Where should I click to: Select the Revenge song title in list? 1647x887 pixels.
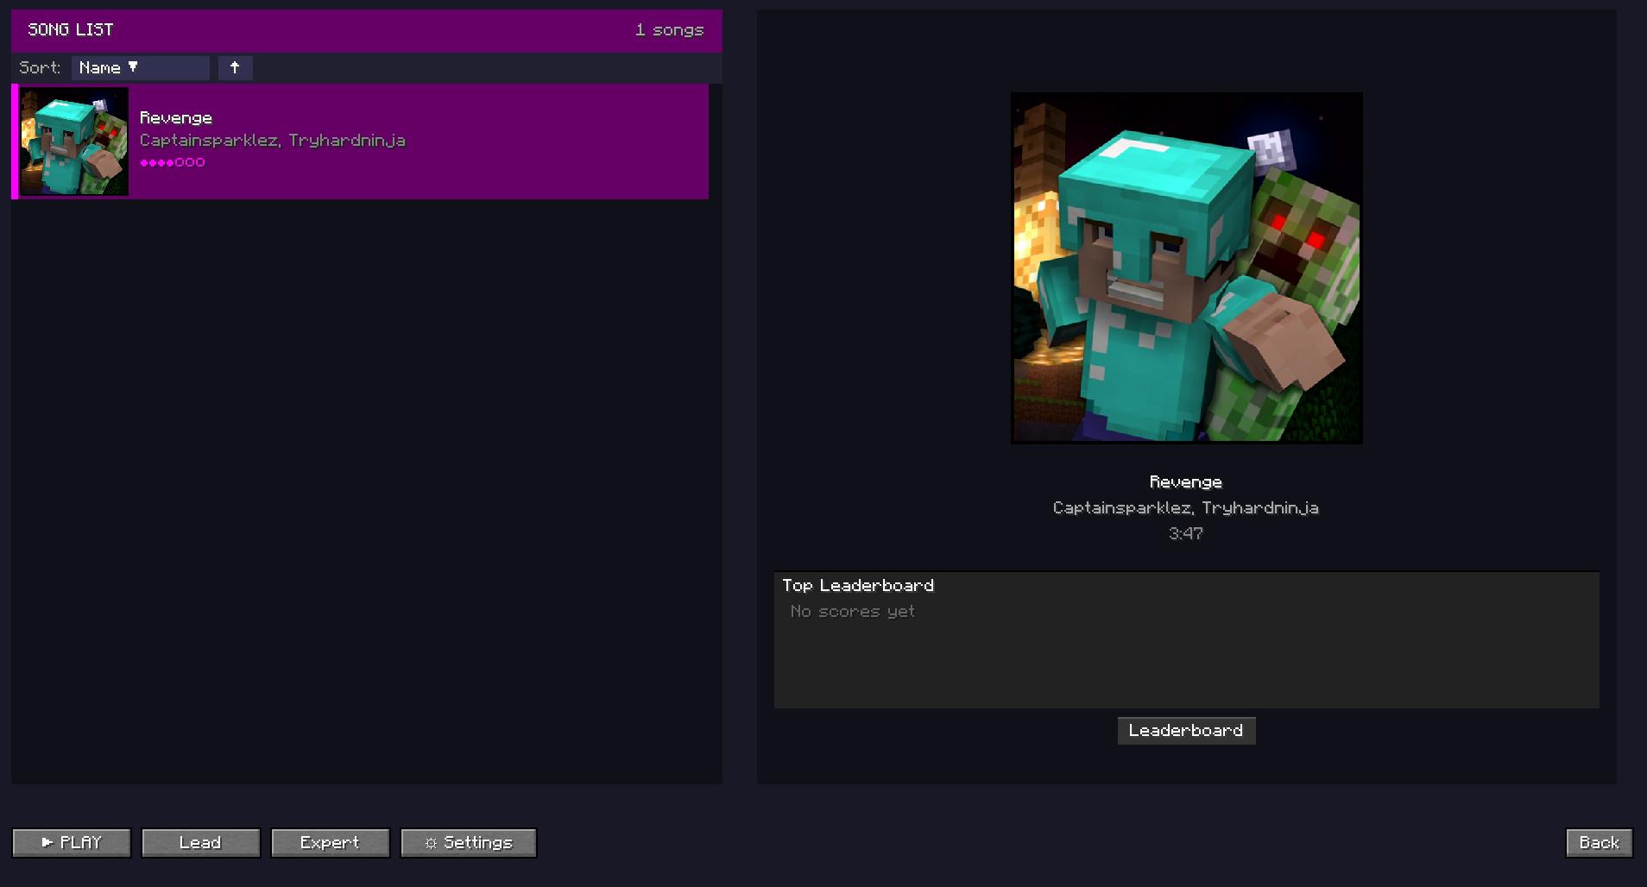[x=176, y=117]
